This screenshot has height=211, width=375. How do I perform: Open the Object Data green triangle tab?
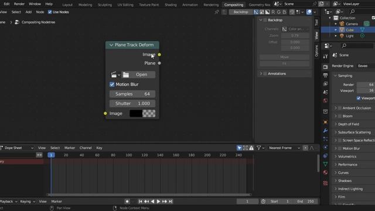tap(325, 164)
